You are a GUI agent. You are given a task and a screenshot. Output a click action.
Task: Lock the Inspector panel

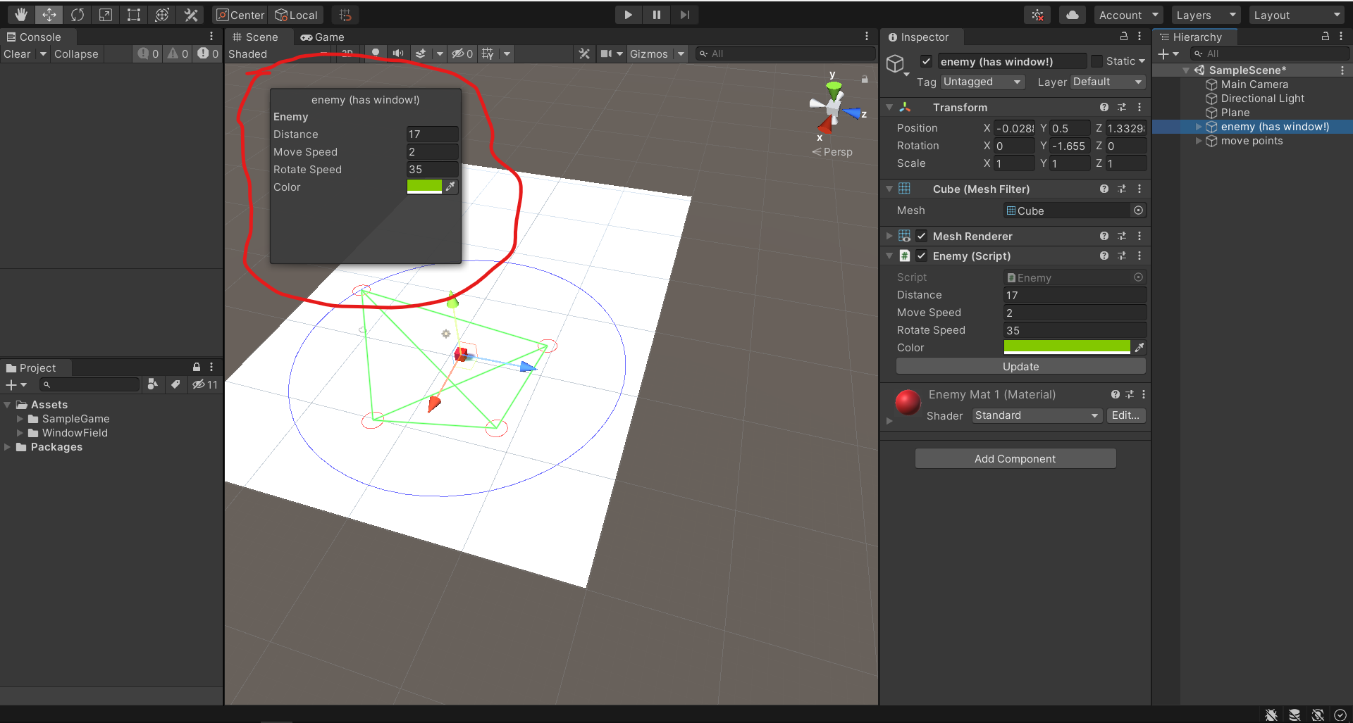[1123, 37]
